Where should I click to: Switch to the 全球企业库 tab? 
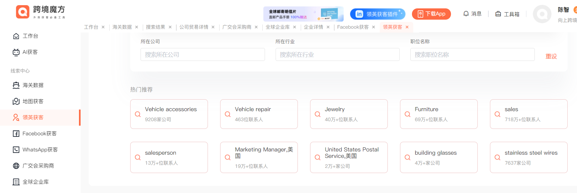pyautogui.click(x=278, y=27)
